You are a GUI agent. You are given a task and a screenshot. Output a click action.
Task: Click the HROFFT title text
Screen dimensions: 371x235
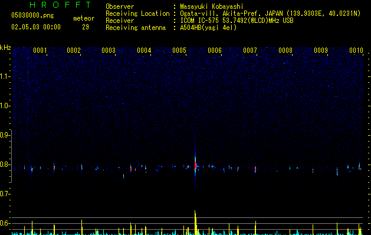pos(61,5)
